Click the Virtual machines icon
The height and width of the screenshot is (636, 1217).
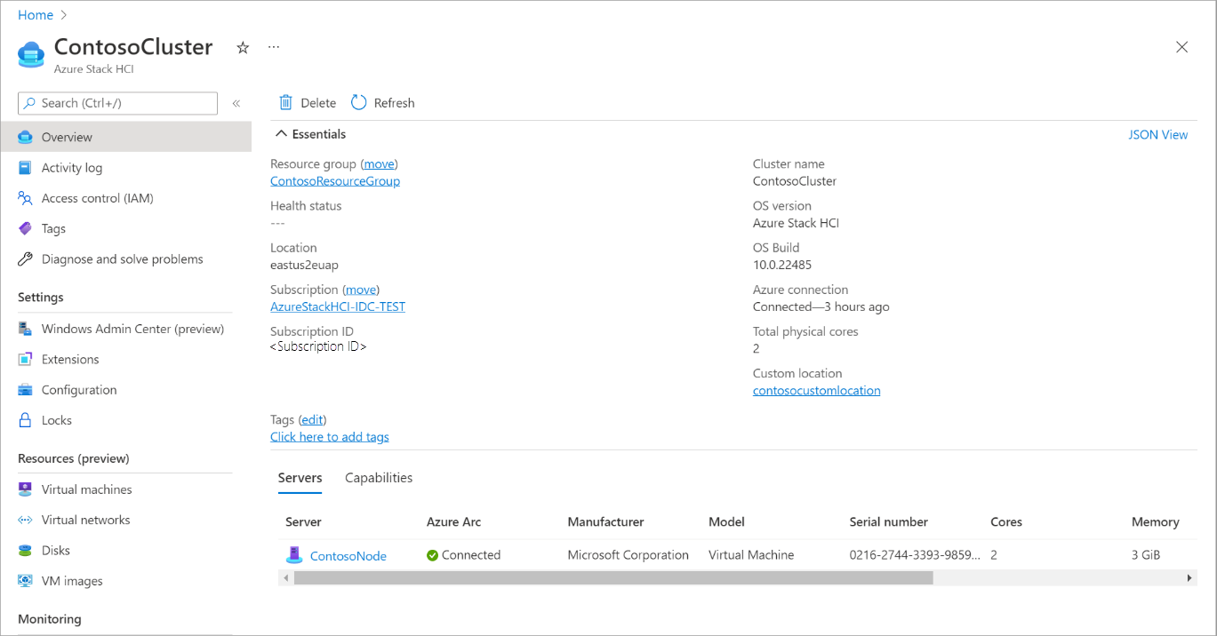click(25, 489)
